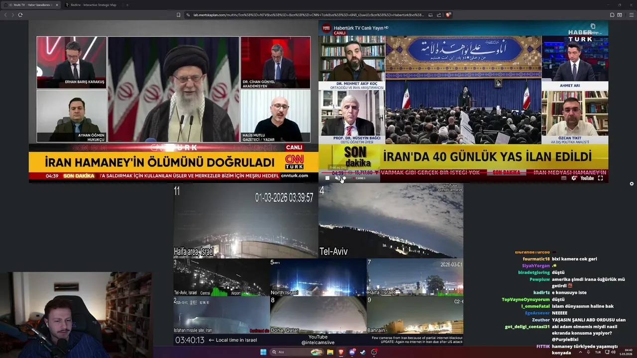Select Isfahan missile site camera feed

(x=221, y=315)
